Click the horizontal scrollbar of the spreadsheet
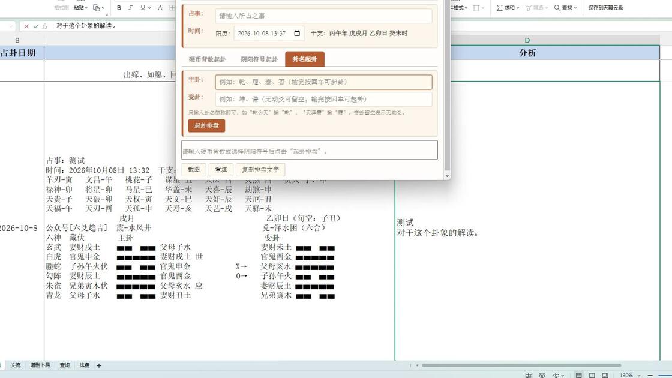 click(x=521, y=365)
